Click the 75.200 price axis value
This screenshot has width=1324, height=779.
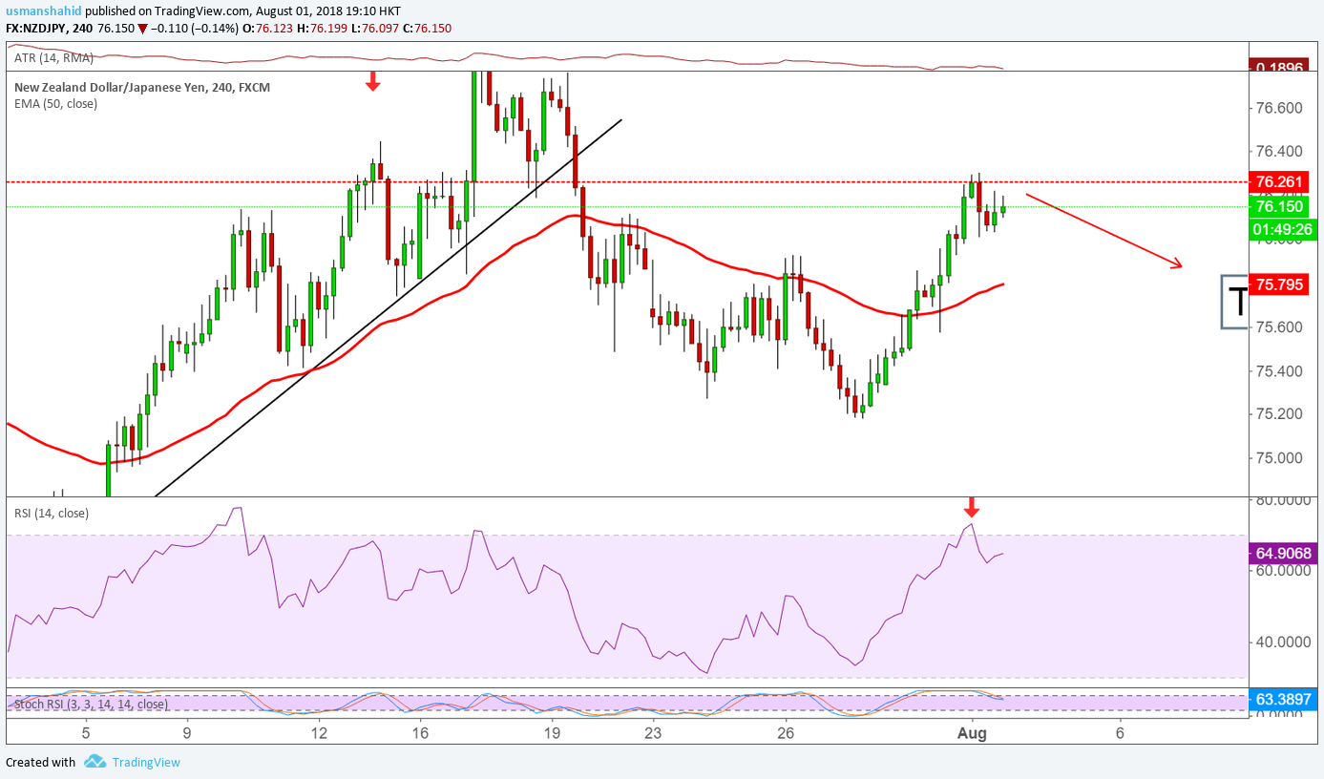(x=1277, y=413)
